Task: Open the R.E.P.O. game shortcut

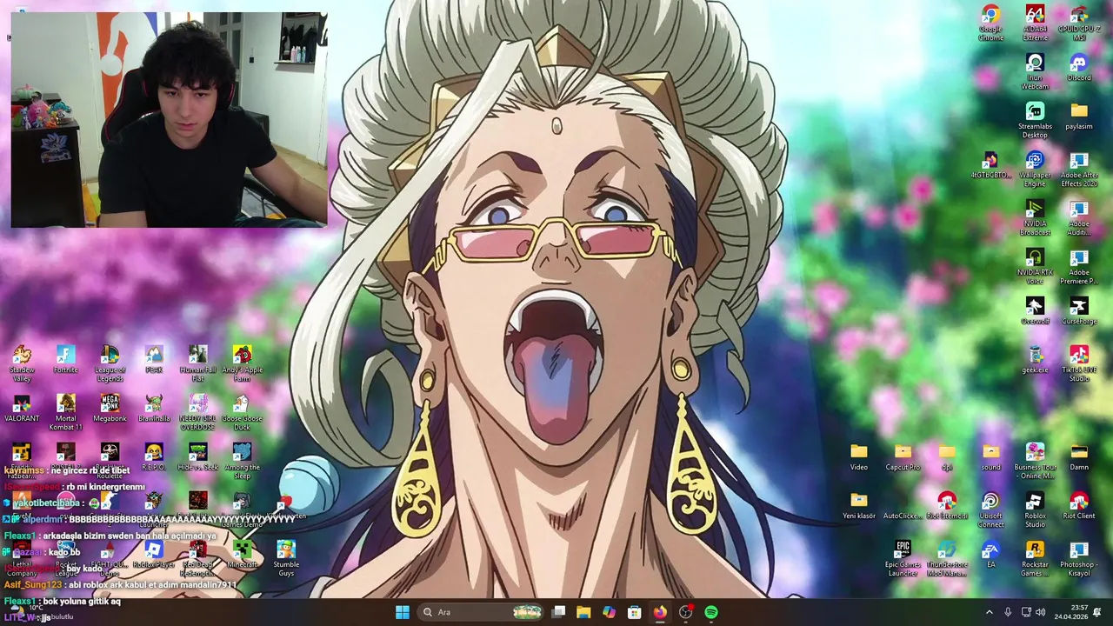Action: tap(154, 457)
